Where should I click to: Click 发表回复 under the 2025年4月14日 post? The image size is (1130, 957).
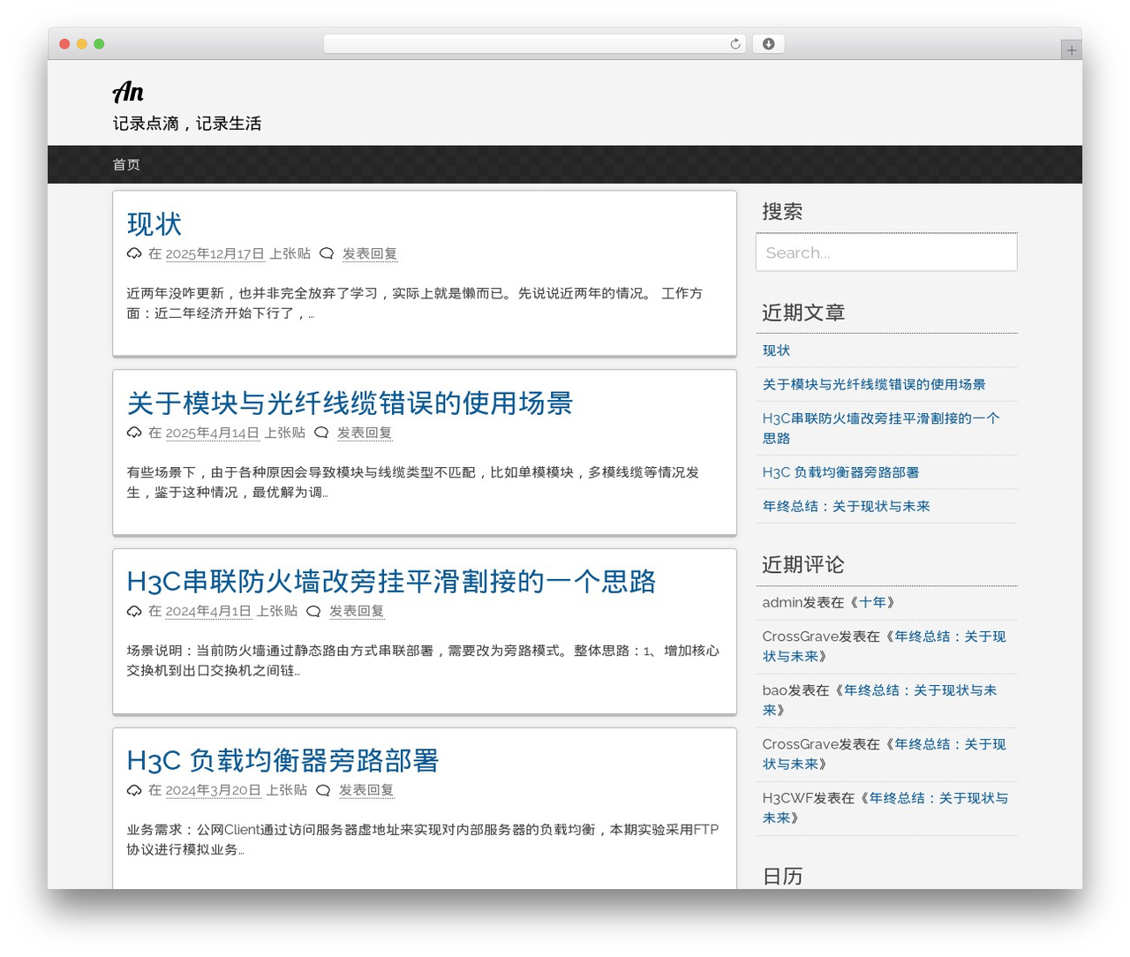pos(365,433)
